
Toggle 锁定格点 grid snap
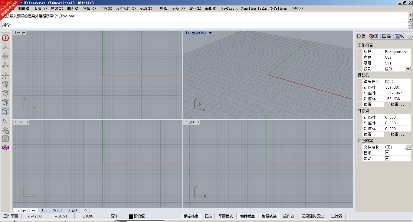tap(191, 216)
